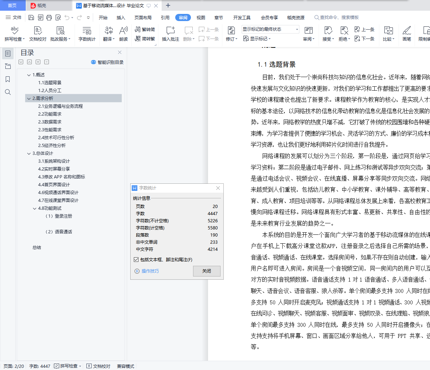Open the chapter navigation sidebar icon
The width and height of the screenshot is (430, 370).
pyautogui.click(x=8, y=66)
